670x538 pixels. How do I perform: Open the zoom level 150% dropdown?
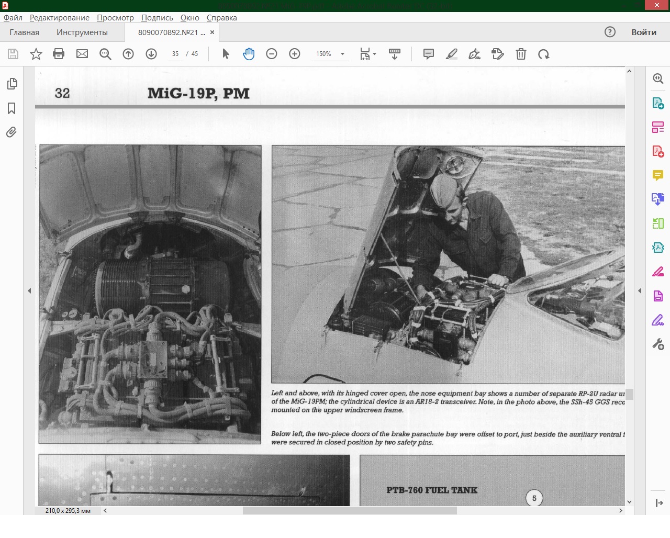click(343, 54)
